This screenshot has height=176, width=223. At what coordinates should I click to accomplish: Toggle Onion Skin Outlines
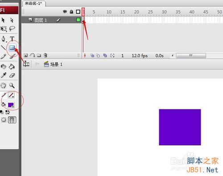click(x=98, y=56)
